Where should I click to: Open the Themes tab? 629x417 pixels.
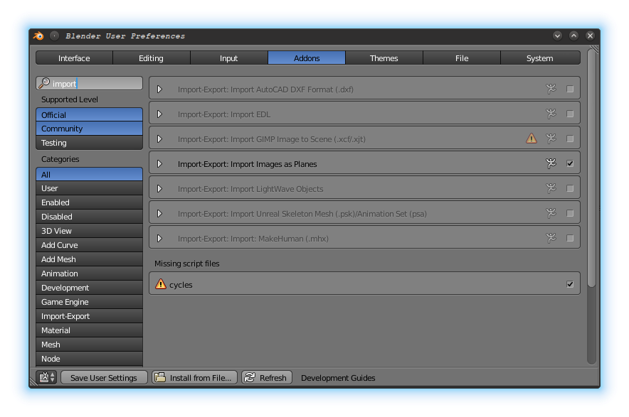click(x=384, y=58)
